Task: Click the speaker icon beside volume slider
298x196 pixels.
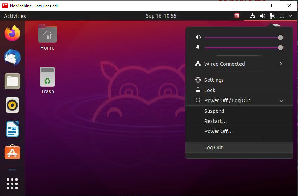Action: click(x=198, y=37)
